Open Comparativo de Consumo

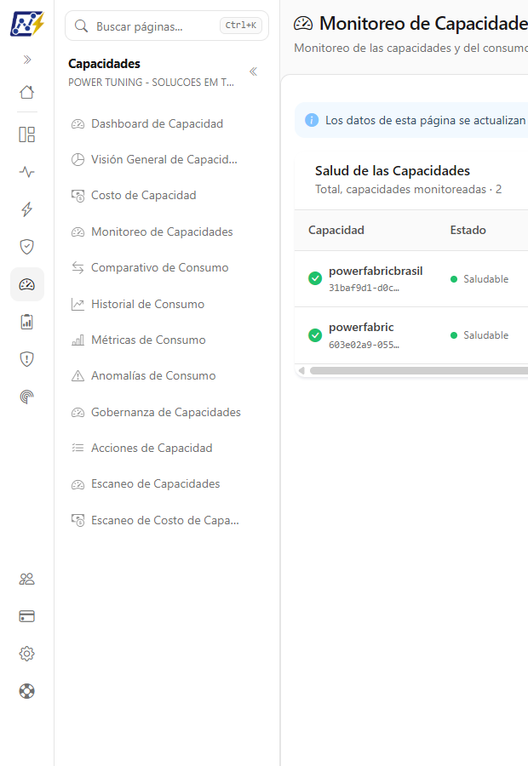click(160, 267)
